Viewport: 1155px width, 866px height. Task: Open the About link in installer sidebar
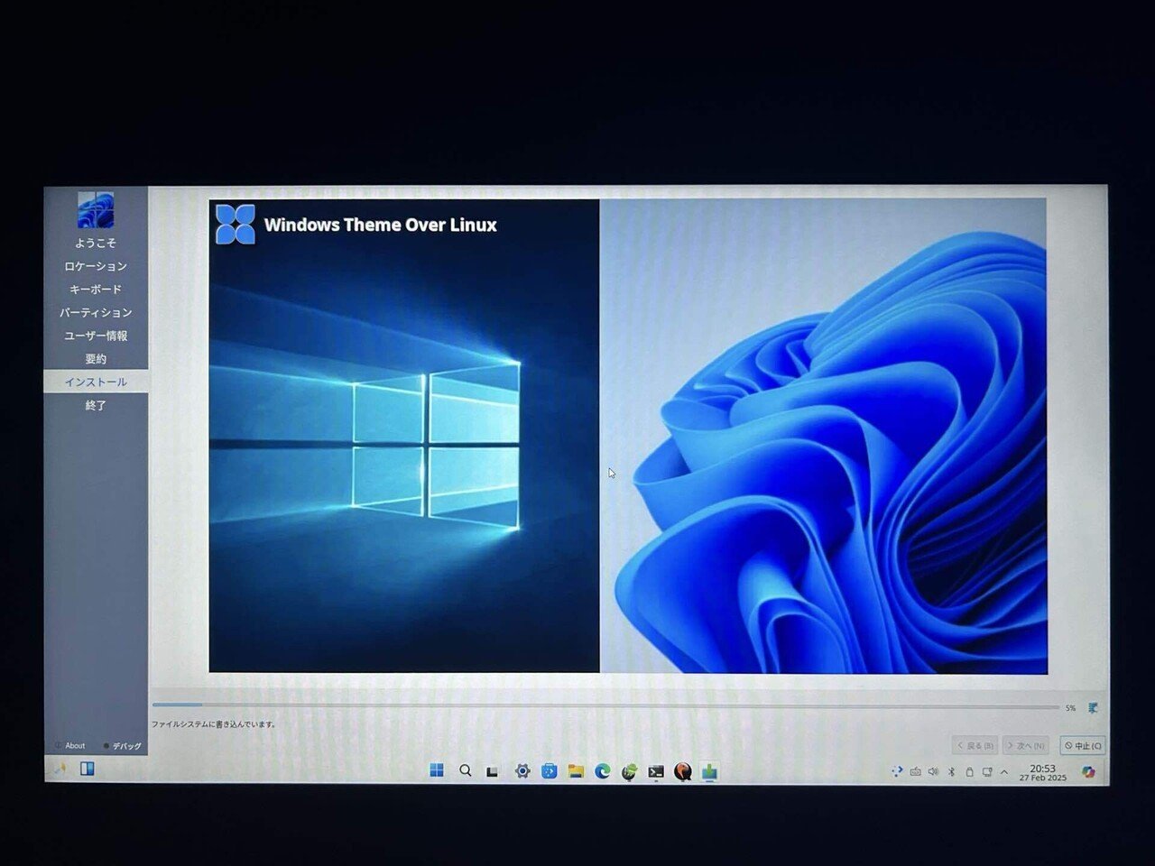pyautogui.click(x=70, y=746)
